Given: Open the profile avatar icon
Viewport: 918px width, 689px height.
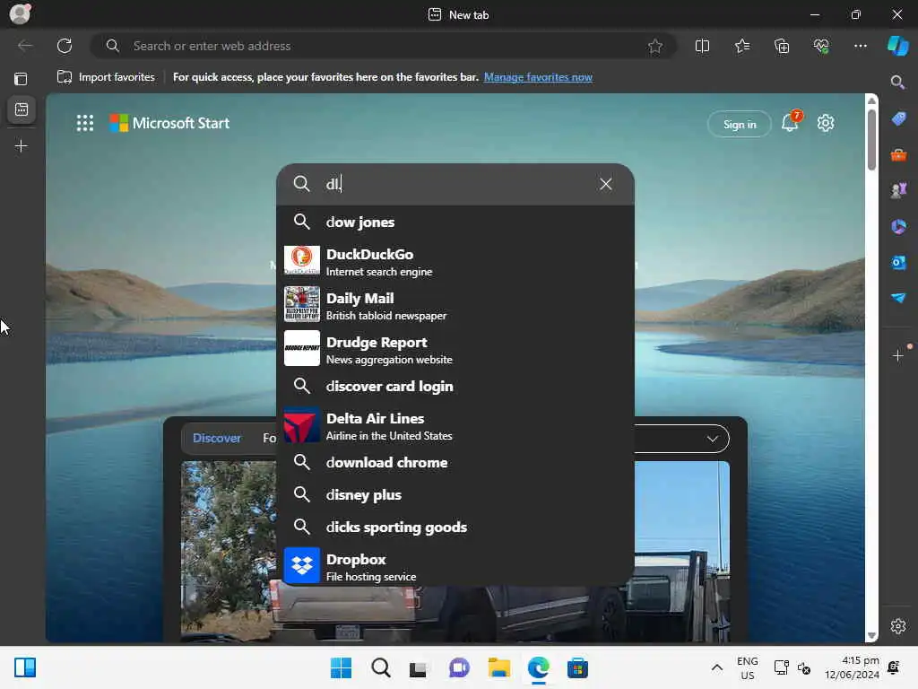Looking at the screenshot, I should click(x=20, y=13).
